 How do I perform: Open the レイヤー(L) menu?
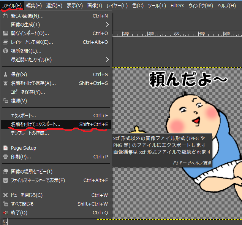pyautogui.click(x=117, y=6)
